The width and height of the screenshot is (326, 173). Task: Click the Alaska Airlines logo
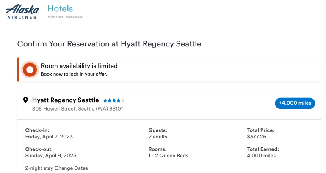(x=22, y=11)
